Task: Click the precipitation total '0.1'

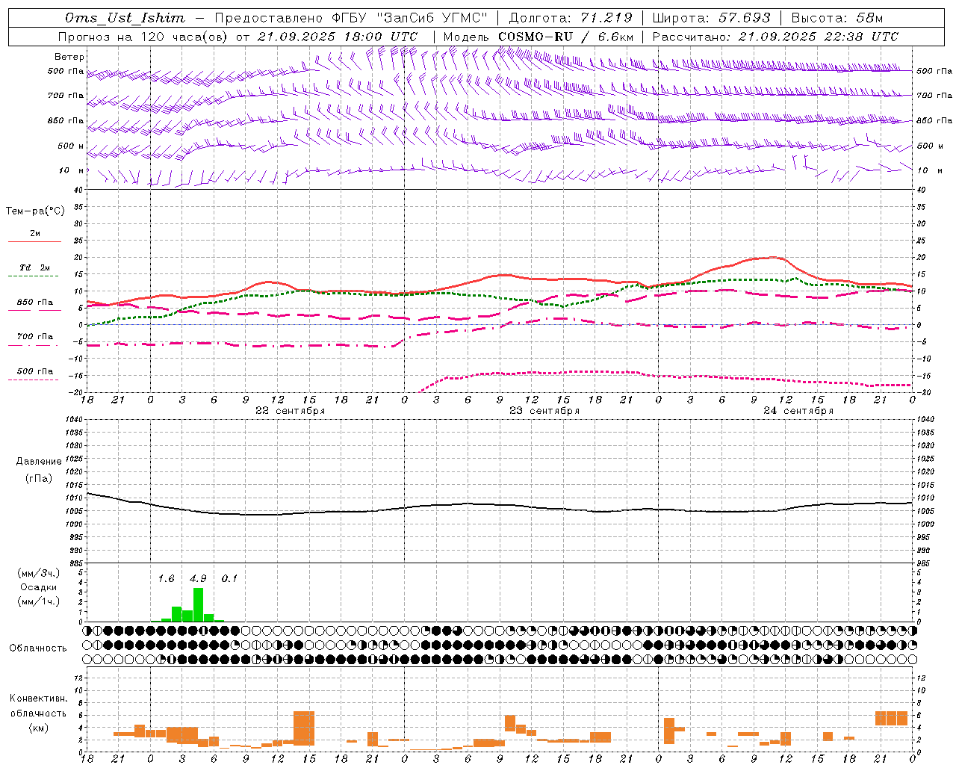Action: click(x=229, y=579)
